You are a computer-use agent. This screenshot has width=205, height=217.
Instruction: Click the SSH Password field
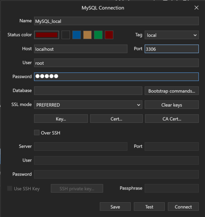tap(116, 174)
